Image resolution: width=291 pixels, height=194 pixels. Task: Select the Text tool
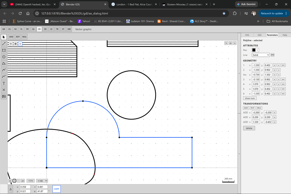pos(4,83)
